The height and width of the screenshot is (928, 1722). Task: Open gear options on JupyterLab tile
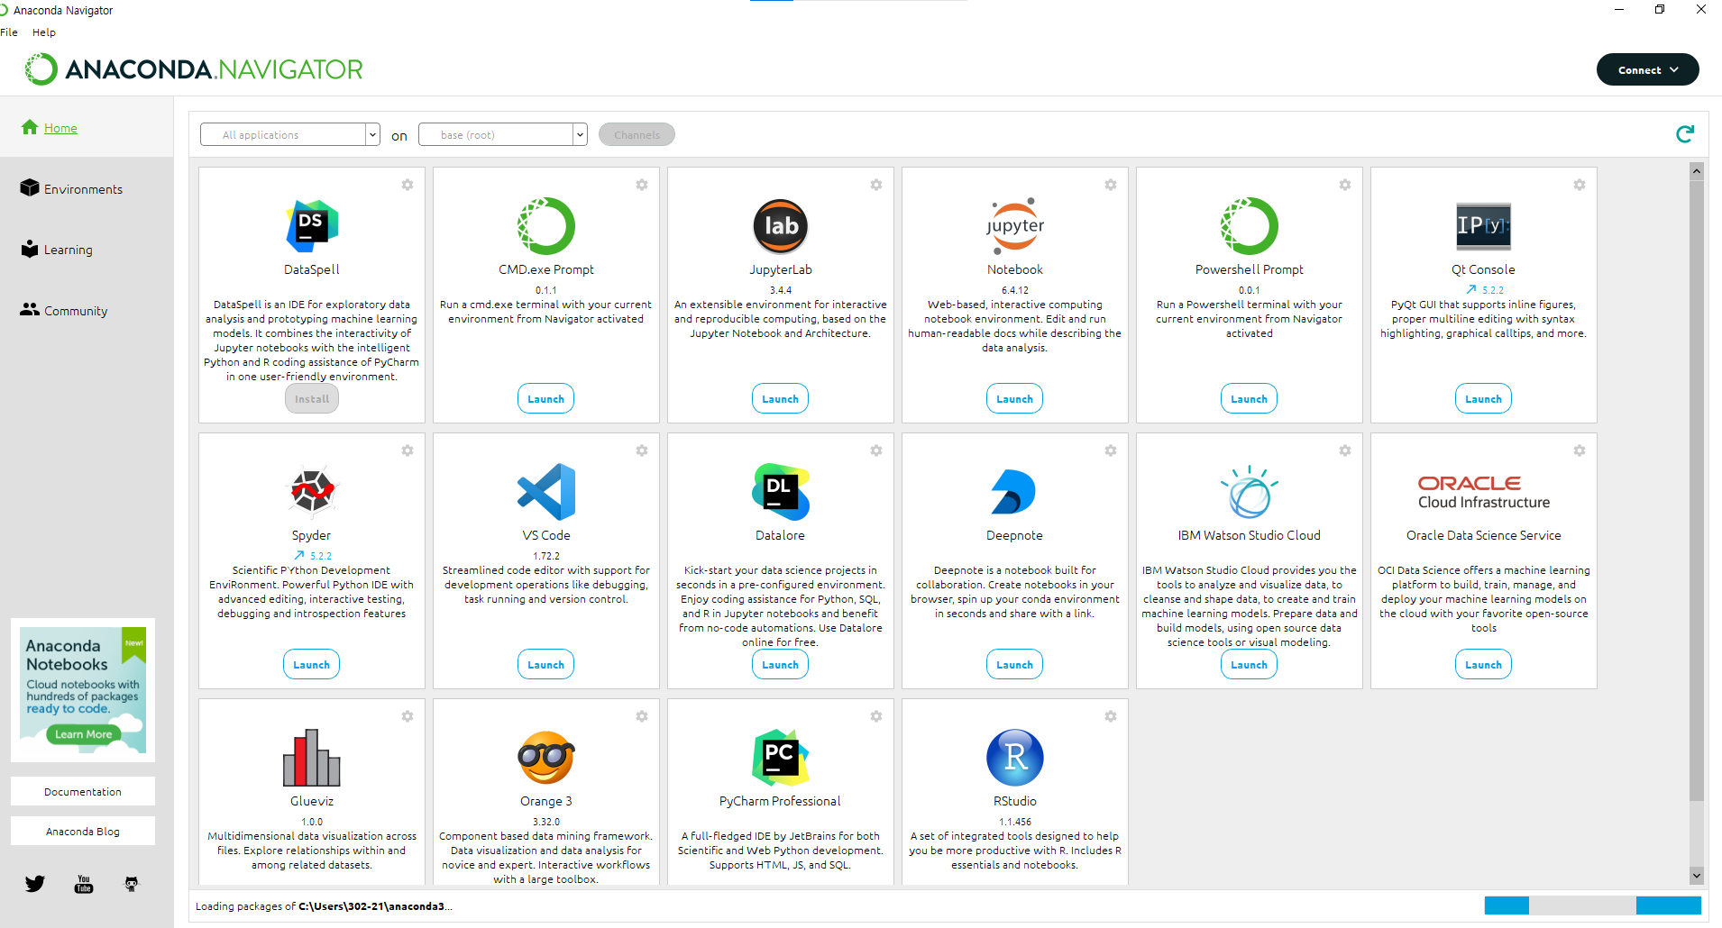coord(876,185)
